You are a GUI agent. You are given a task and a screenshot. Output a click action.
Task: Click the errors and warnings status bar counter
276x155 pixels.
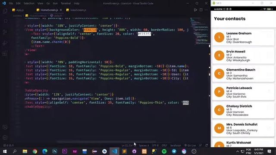[x=9, y=146]
